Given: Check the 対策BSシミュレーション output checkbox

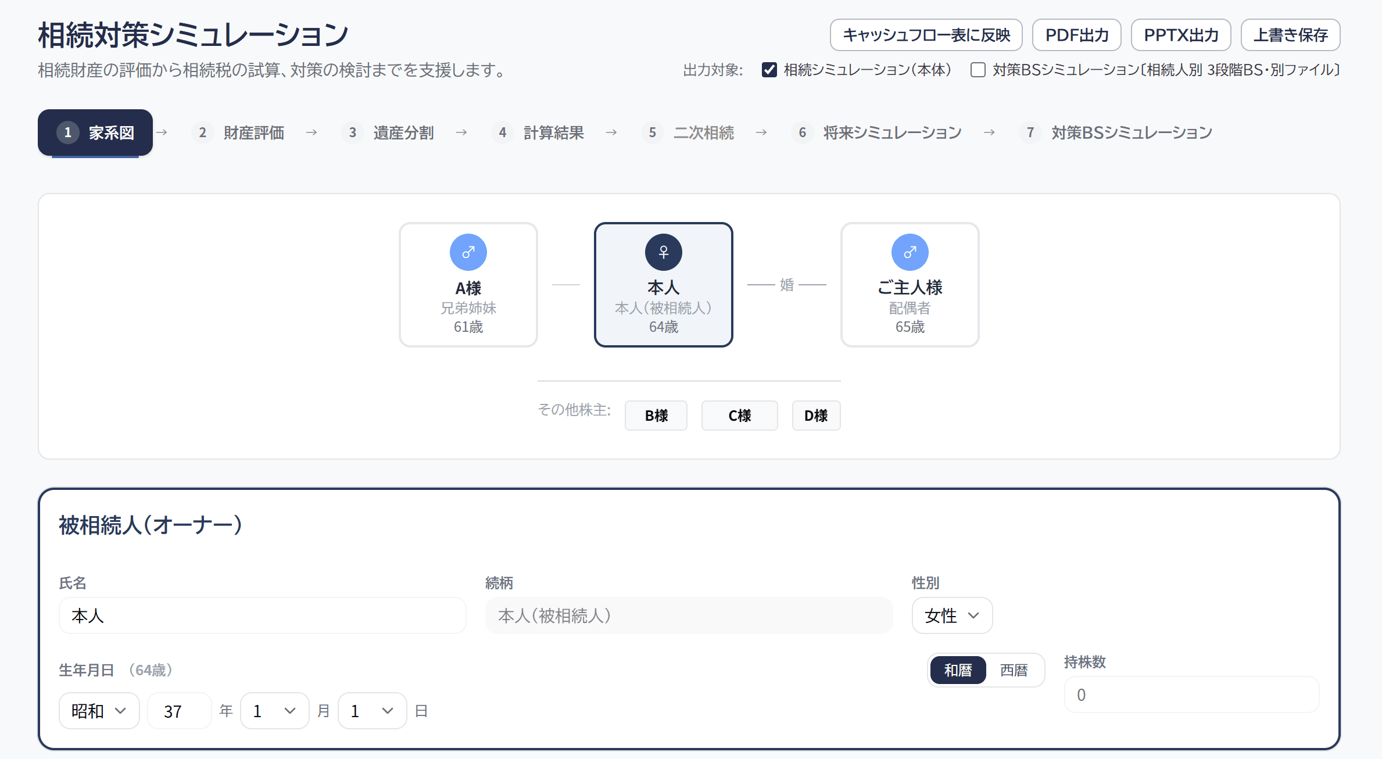Looking at the screenshot, I should coord(978,70).
